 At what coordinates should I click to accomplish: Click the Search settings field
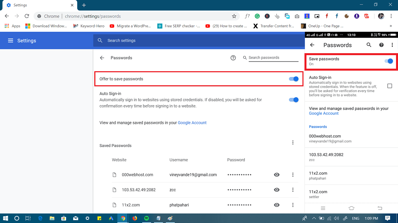point(199,40)
